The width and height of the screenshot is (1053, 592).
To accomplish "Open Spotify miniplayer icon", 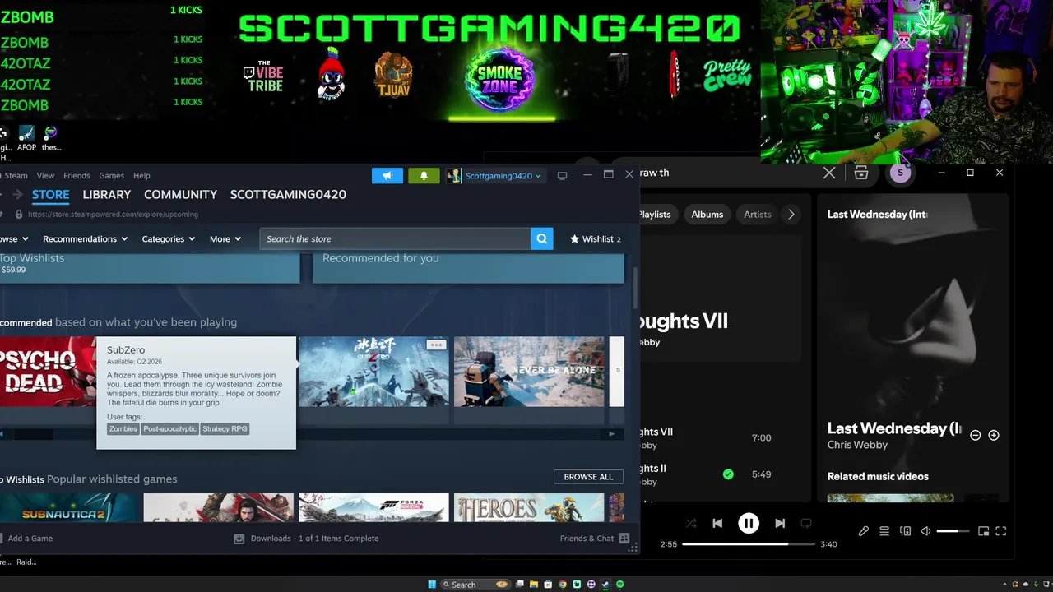I will click(983, 531).
